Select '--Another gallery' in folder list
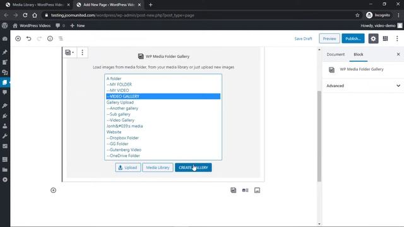The image size is (404, 227). 163,108
